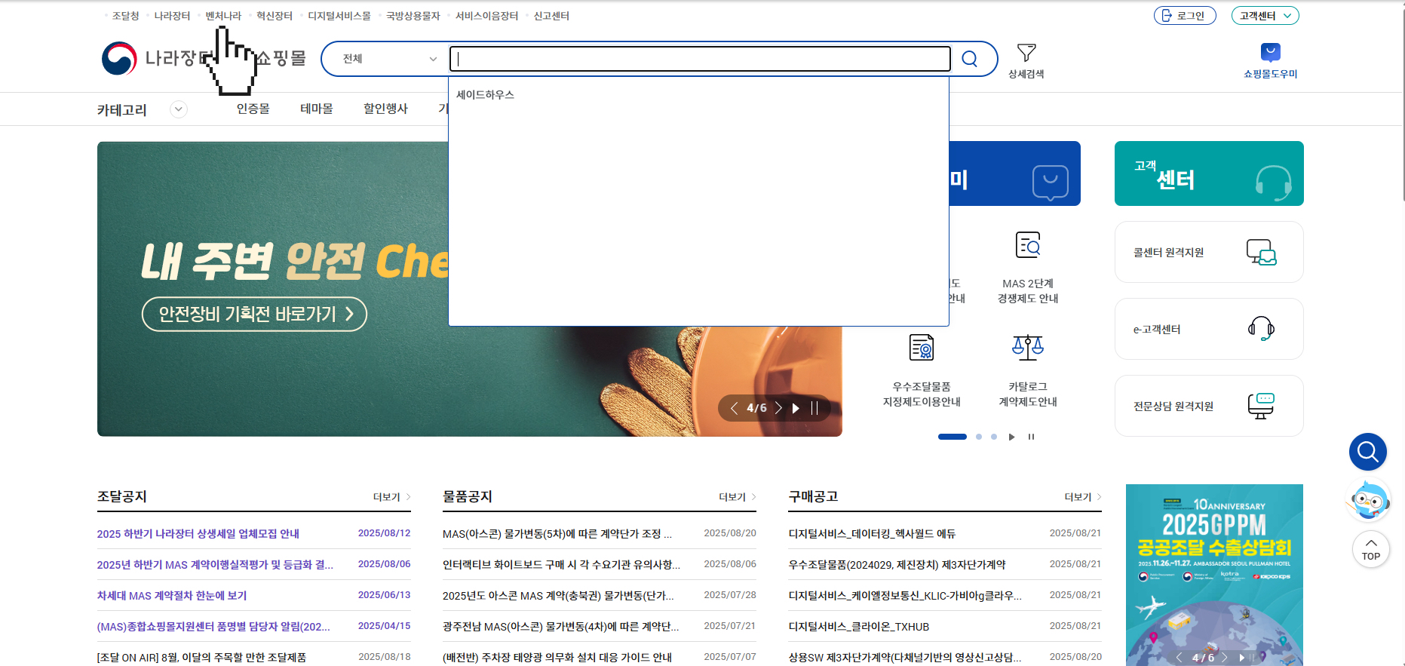
Task: Open 조달공지 더보기 link
Action: (391, 497)
